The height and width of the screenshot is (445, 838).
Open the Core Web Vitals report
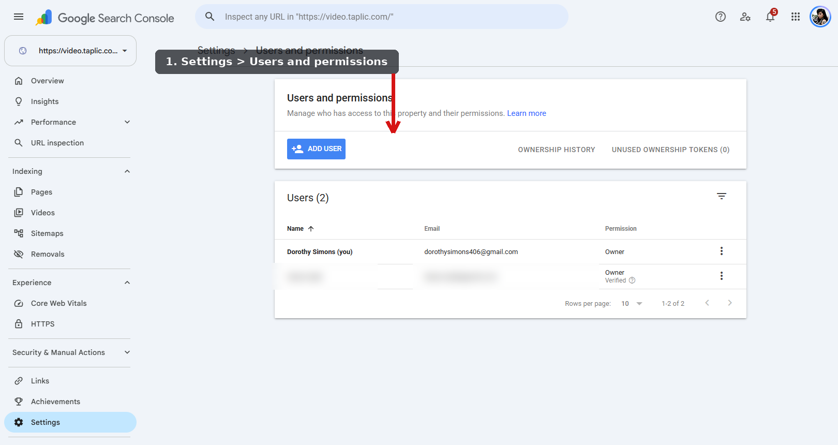pos(70,303)
